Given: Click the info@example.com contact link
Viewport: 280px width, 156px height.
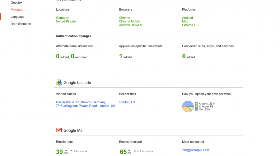Looking at the screenshot, I should [x=195, y=150].
